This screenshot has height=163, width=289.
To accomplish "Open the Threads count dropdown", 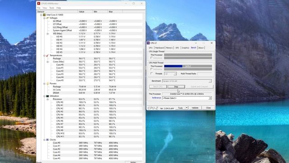I will point(175,74).
